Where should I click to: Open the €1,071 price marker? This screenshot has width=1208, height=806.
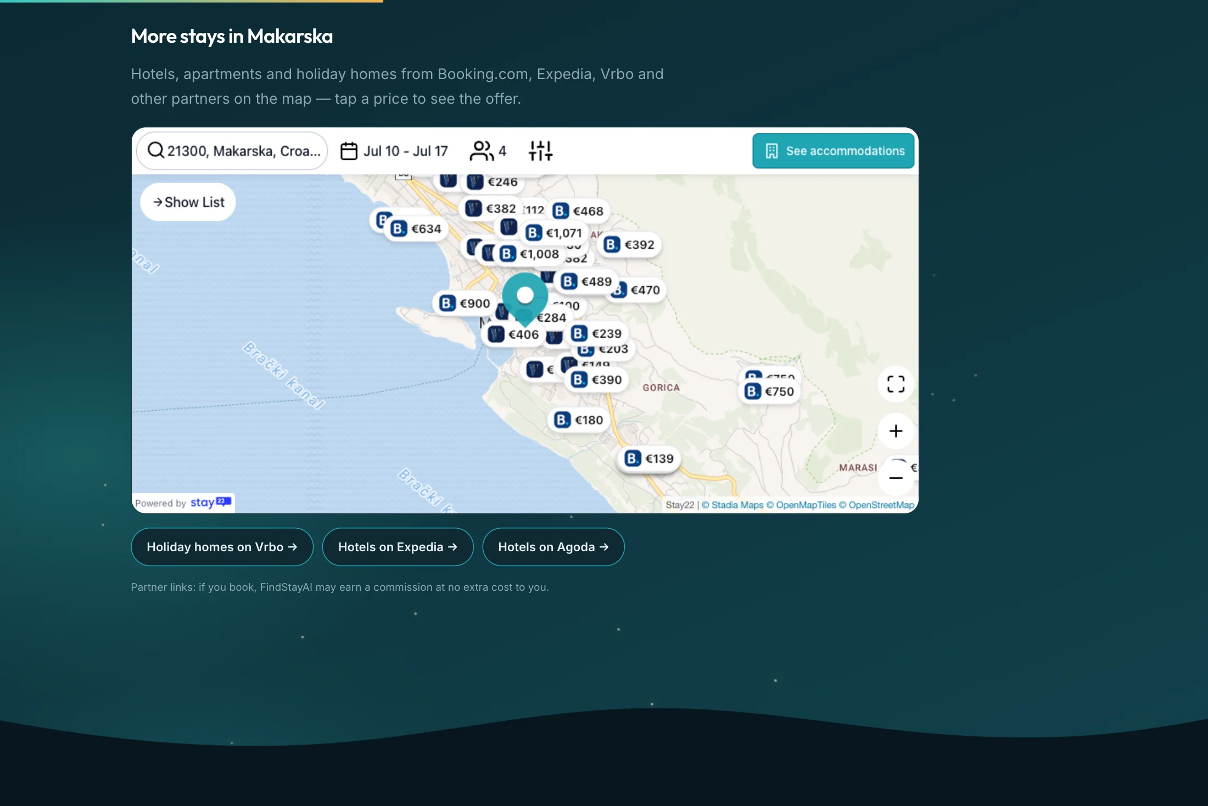coord(553,233)
